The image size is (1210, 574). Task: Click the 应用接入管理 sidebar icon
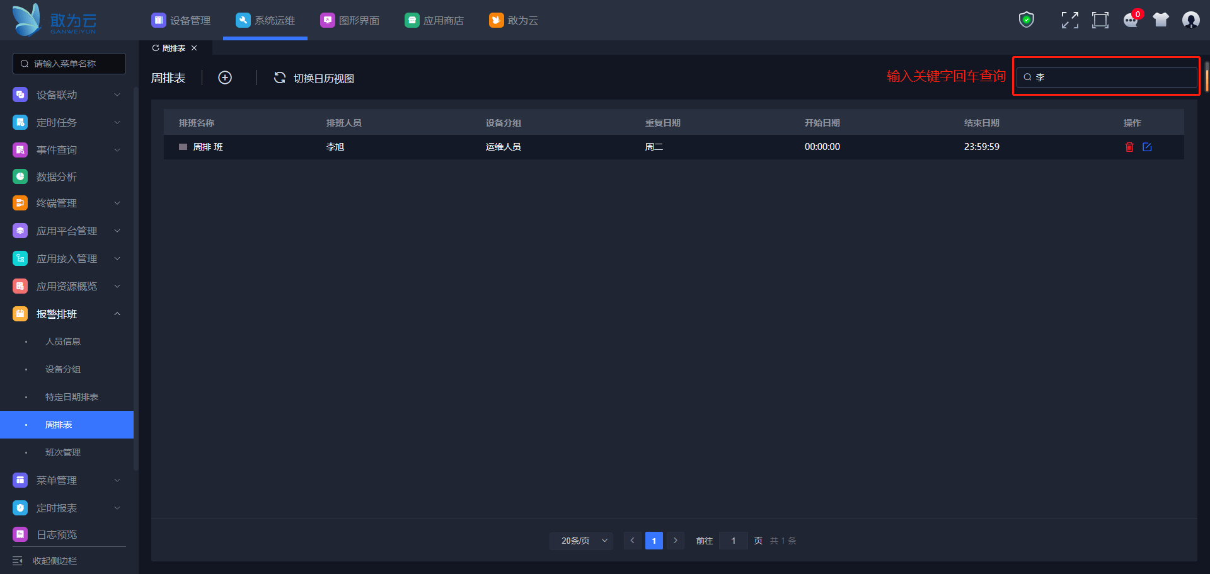coord(20,258)
